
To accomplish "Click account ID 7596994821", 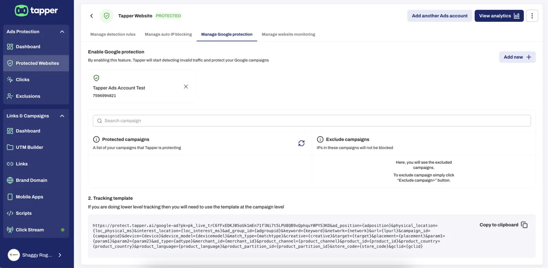I will coord(105,96).
